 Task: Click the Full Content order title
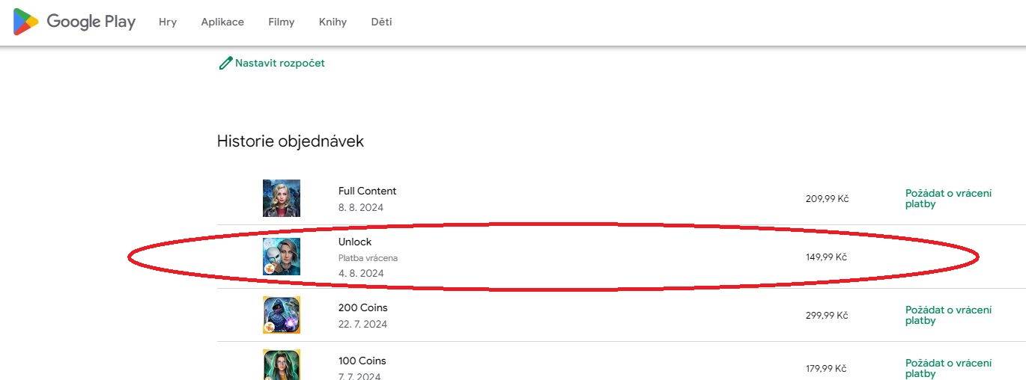[367, 191]
